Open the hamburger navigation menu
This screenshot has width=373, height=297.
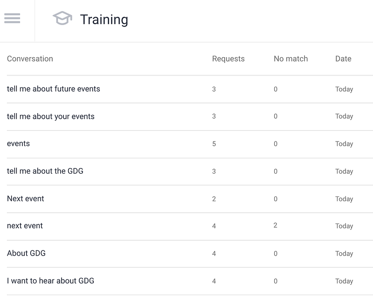pos(12,18)
